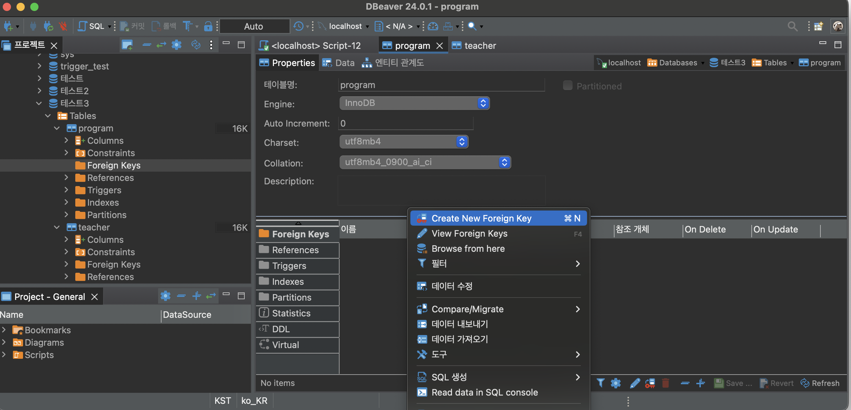Screen dimensions: 851x410
Task: Switch to the teacher editor tab
Action: (x=474, y=45)
